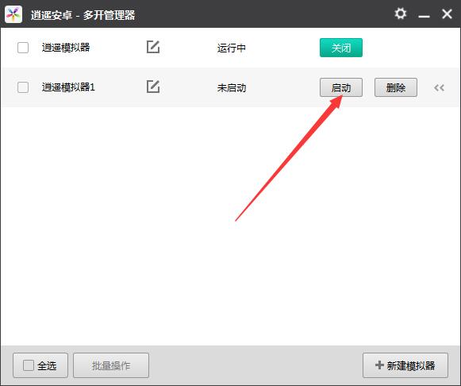Tick the checkbox for 逍遥模拟器
Image resolution: width=461 pixels, height=386 pixels.
tap(23, 48)
